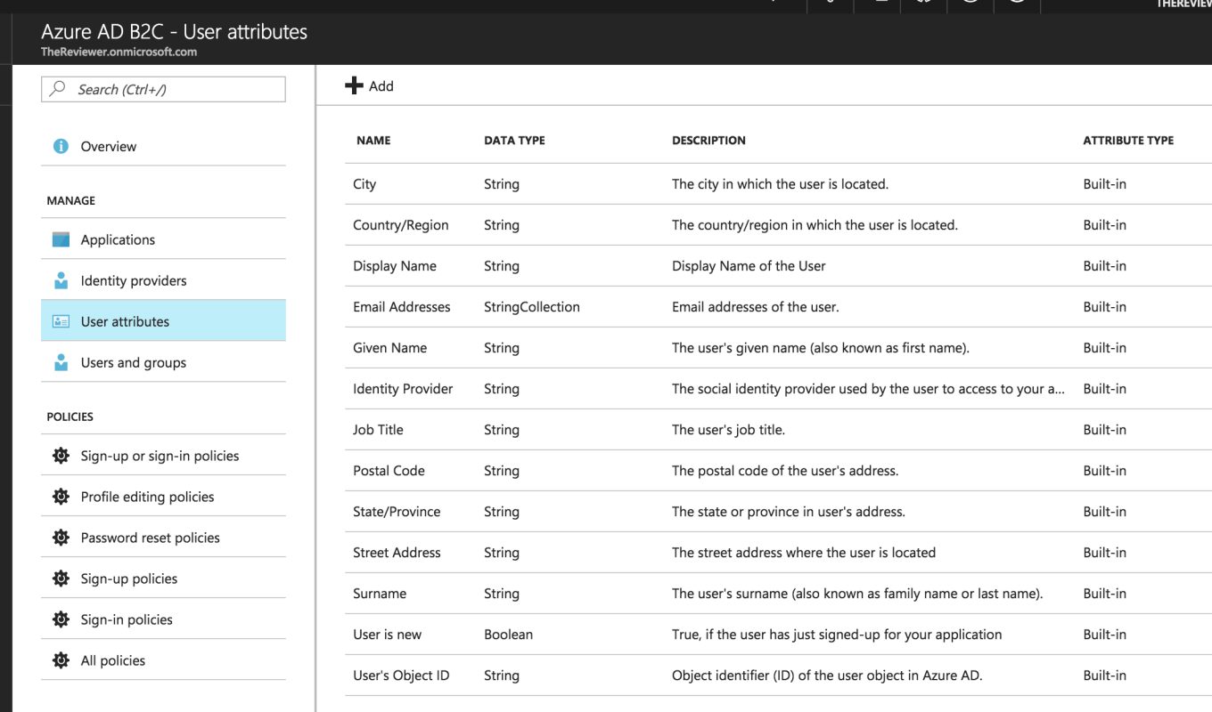
Task: Click gear icon beside Sign-up policies
Action: point(61,578)
